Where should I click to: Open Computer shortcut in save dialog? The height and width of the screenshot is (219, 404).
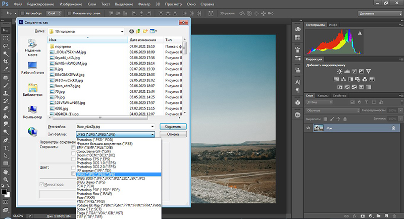[x=32, y=112]
